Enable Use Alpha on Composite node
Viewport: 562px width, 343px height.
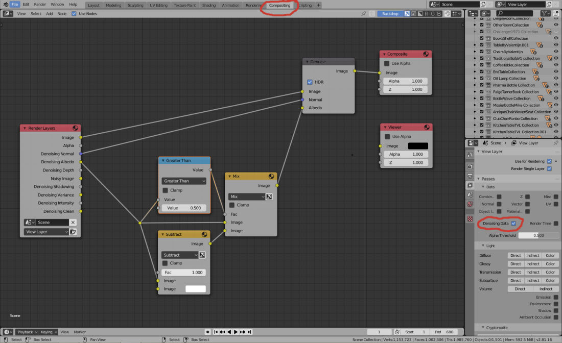tap(387, 63)
